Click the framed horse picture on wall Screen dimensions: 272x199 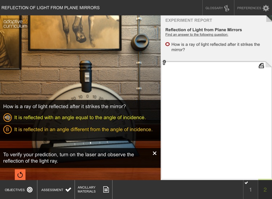(x=75, y=32)
